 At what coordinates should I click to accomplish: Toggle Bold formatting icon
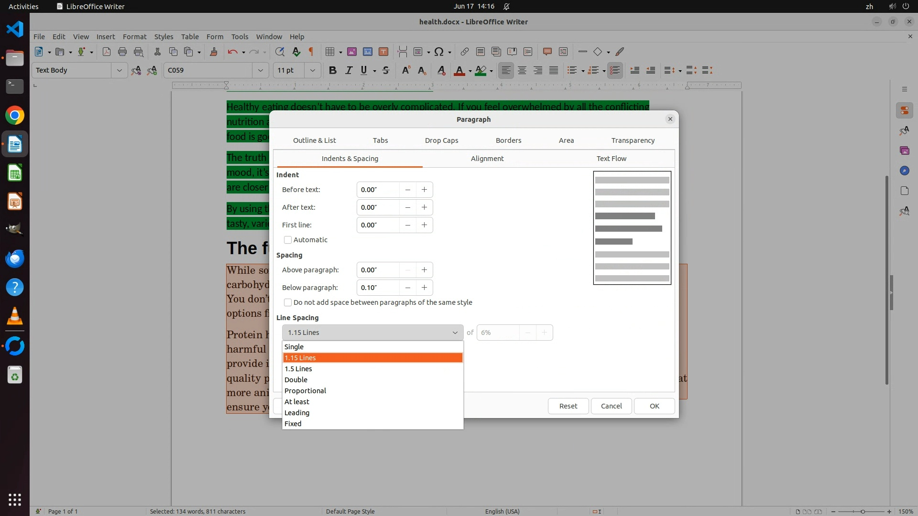click(x=333, y=70)
